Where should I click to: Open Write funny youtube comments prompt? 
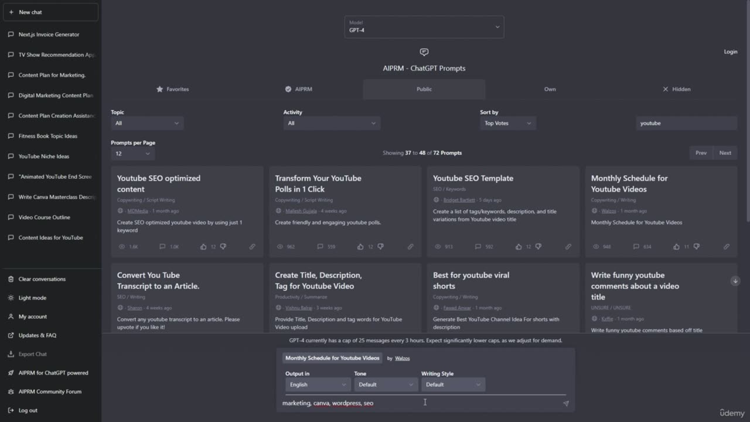point(635,285)
